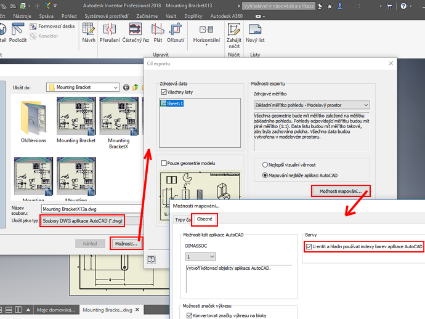Image resolution: width=425 pixels, height=319 pixels.
Task: Open the Doplňky ribbon tab
Action: [193, 16]
